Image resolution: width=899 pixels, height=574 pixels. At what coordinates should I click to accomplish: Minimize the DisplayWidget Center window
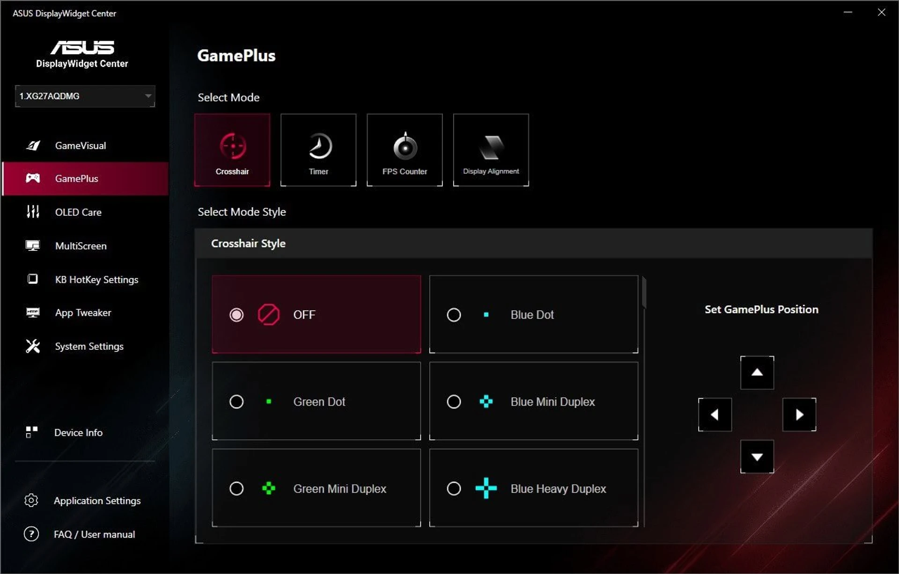[x=848, y=13]
